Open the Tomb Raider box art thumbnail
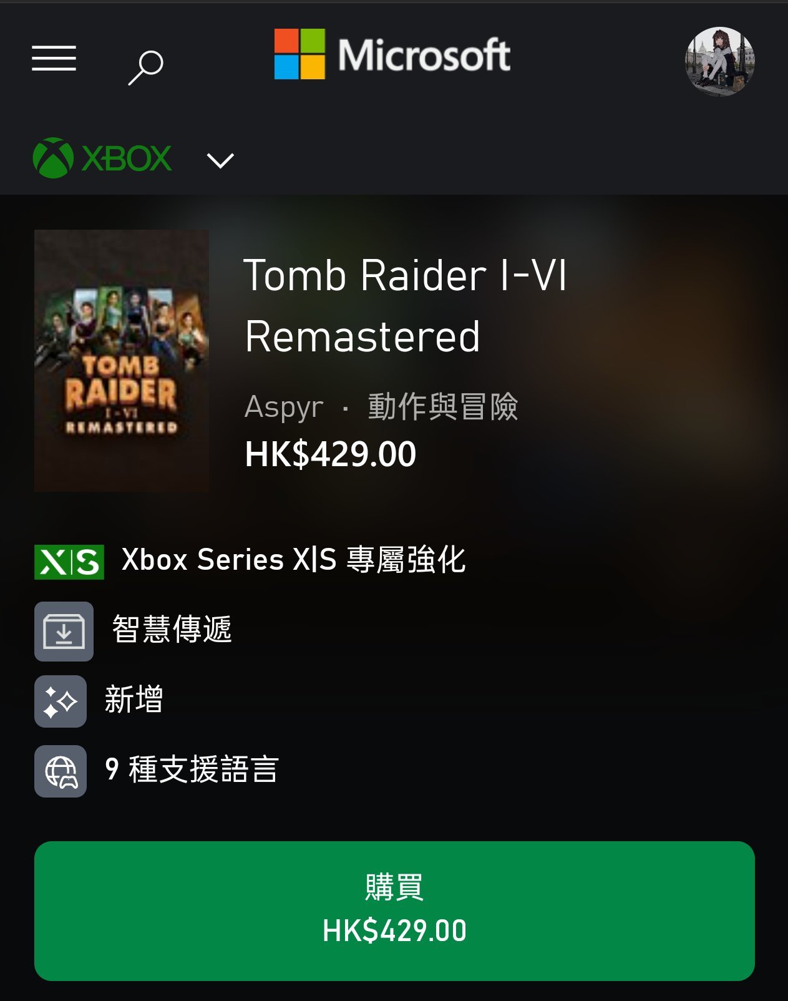The width and height of the screenshot is (788, 1001). click(122, 361)
